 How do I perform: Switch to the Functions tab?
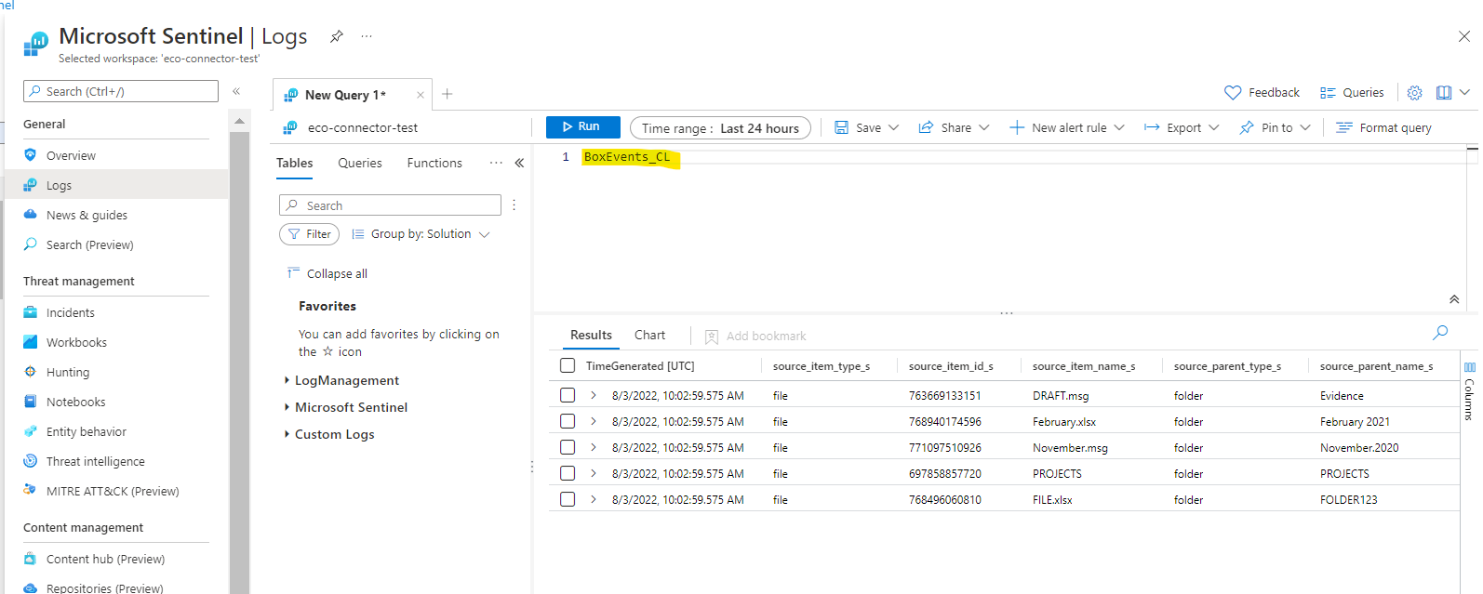click(434, 164)
